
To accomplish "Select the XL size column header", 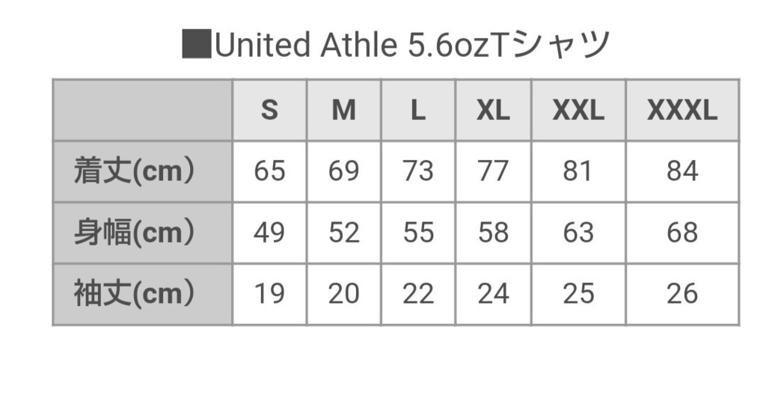I will 493,111.
